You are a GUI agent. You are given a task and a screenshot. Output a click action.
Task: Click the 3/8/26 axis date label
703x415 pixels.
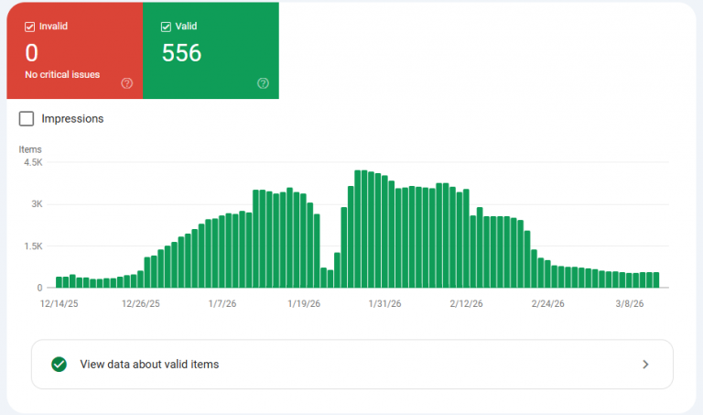[x=630, y=304]
